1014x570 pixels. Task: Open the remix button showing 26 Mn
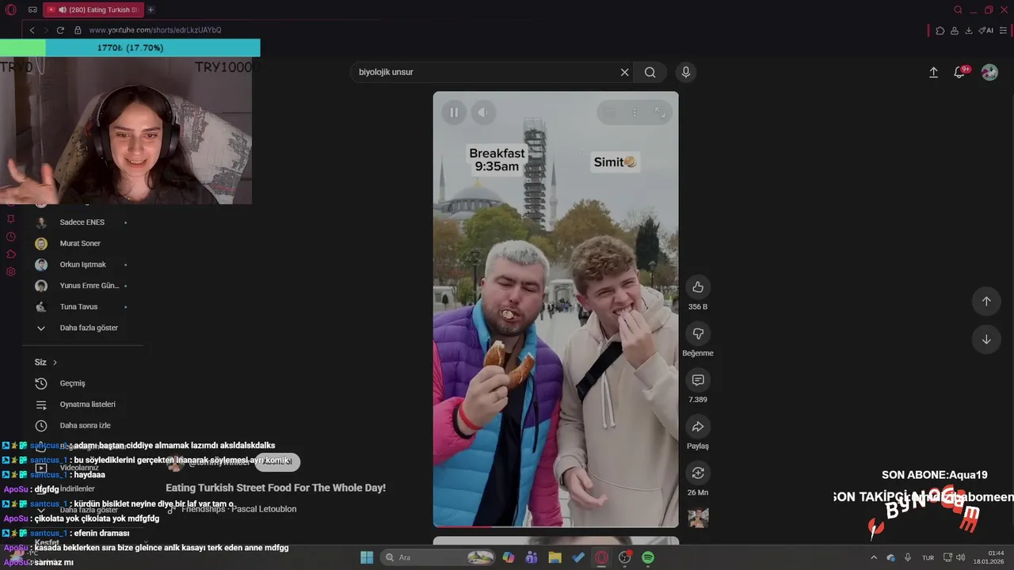point(698,473)
